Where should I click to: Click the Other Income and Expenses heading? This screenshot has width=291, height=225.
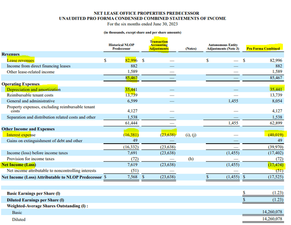coord(26,129)
